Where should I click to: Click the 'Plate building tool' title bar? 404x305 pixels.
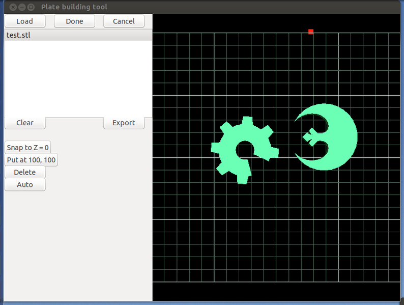click(204, 7)
